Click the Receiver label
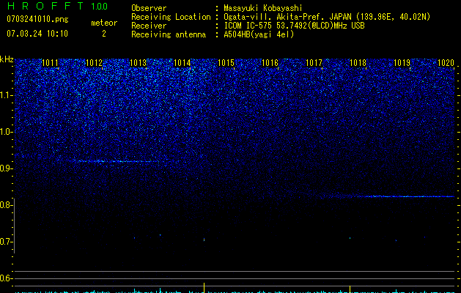This screenshot has width=461, height=293. [149, 26]
